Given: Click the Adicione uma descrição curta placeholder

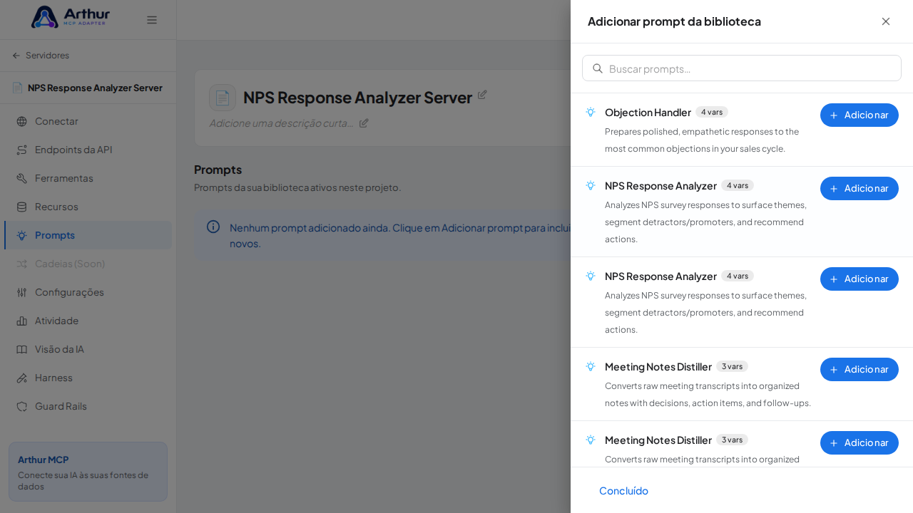Looking at the screenshot, I should (282, 123).
